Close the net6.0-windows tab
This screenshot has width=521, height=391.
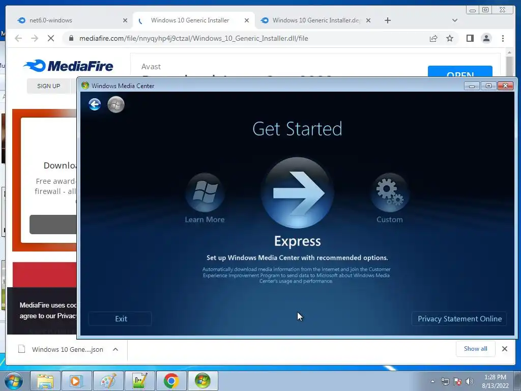click(x=125, y=20)
